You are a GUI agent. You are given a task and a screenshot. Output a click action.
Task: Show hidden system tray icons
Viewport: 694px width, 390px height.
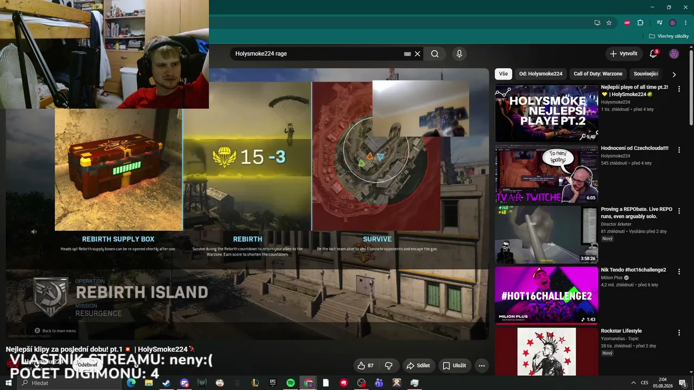coord(632,383)
